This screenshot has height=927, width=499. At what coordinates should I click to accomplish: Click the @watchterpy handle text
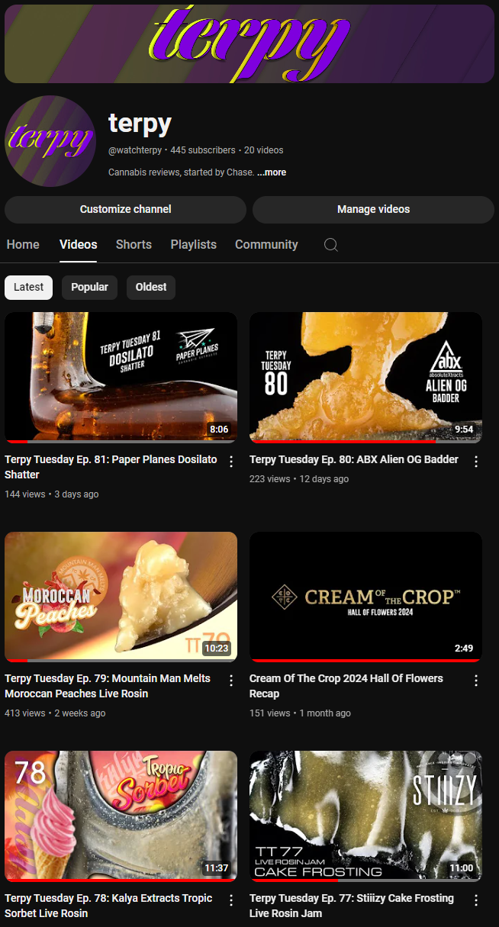click(x=135, y=151)
